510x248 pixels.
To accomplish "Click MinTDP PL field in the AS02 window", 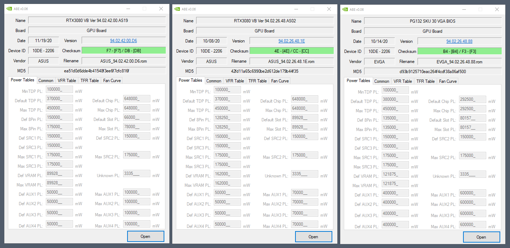I will (x=227, y=90).
